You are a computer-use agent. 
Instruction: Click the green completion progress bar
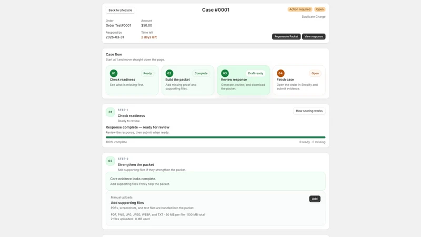point(215,137)
